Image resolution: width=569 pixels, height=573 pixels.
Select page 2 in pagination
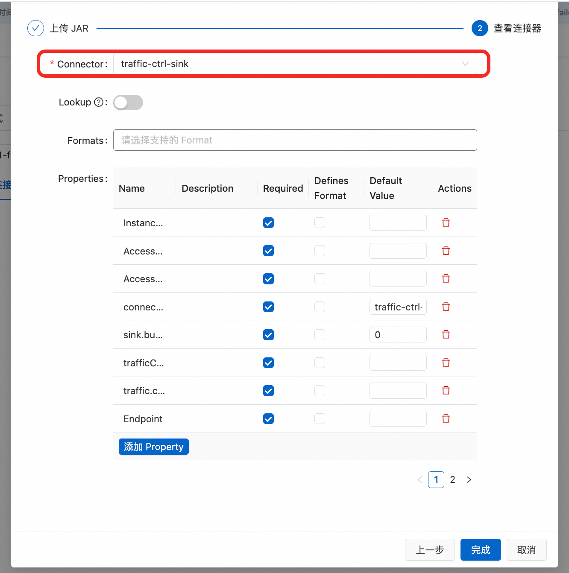click(453, 479)
